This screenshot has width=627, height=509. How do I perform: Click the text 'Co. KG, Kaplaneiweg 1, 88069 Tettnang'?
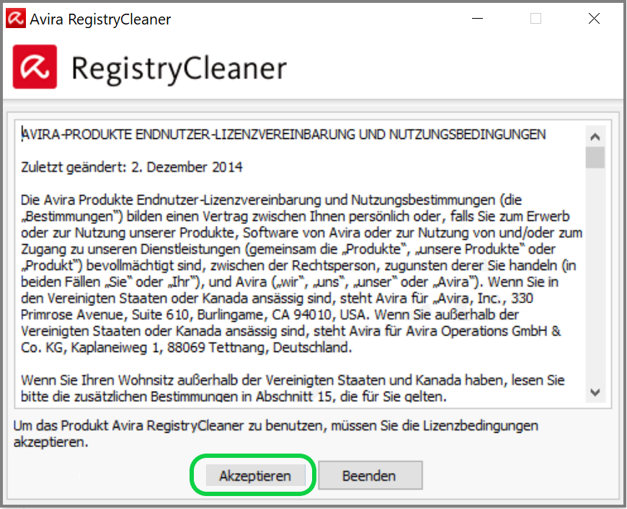[144, 348]
